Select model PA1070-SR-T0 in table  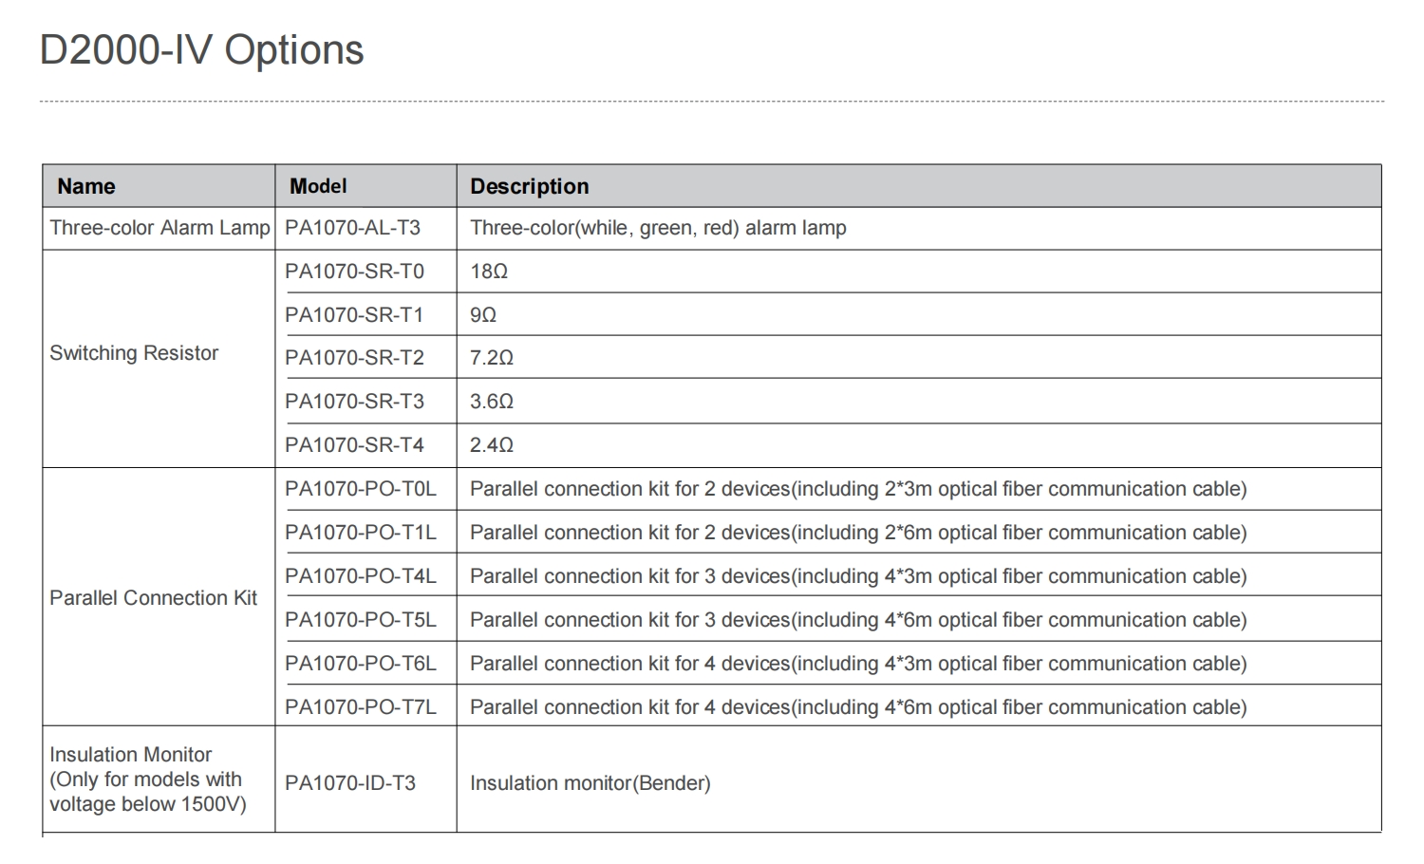pyautogui.click(x=365, y=272)
